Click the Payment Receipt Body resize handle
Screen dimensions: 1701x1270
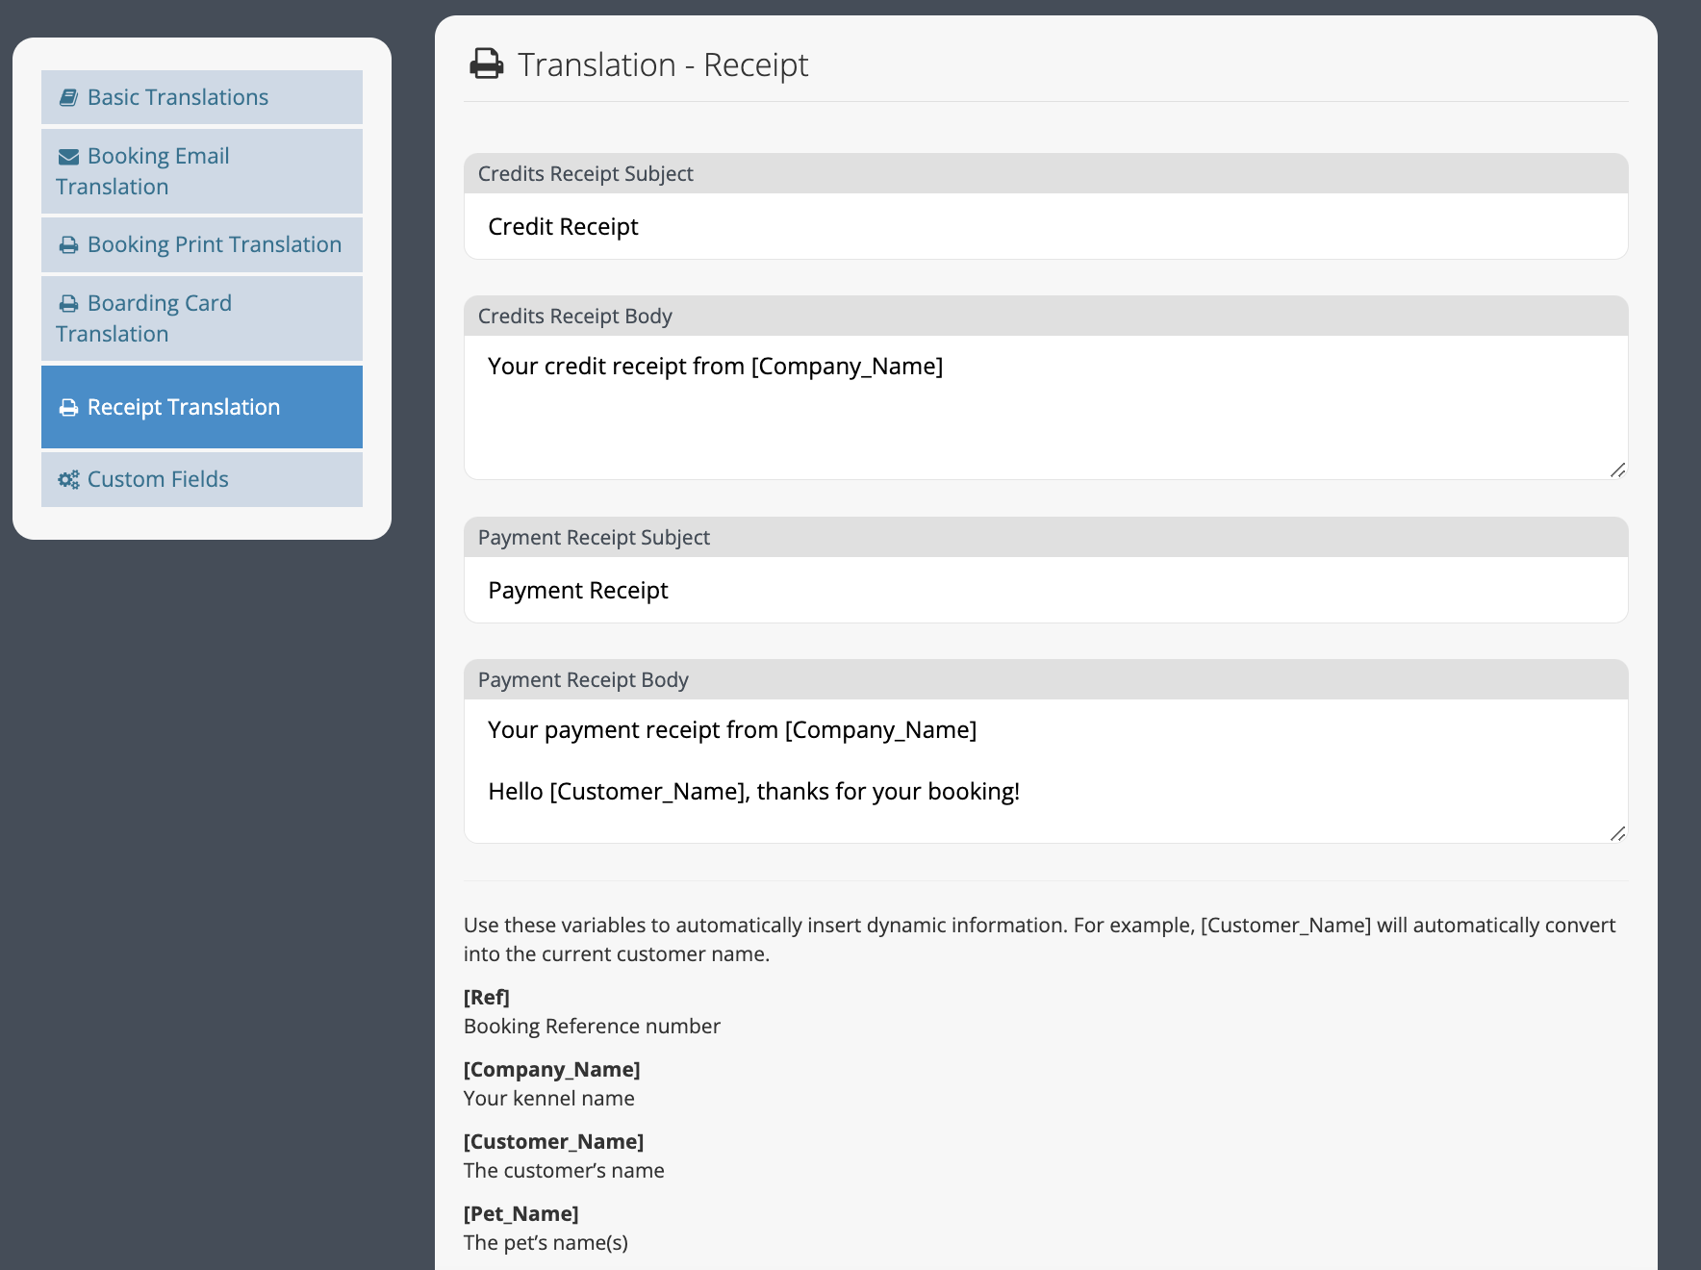1617,833
